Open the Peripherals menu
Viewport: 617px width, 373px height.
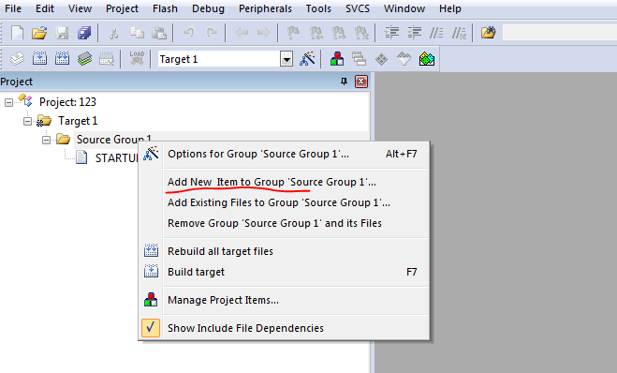(x=265, y=8)
